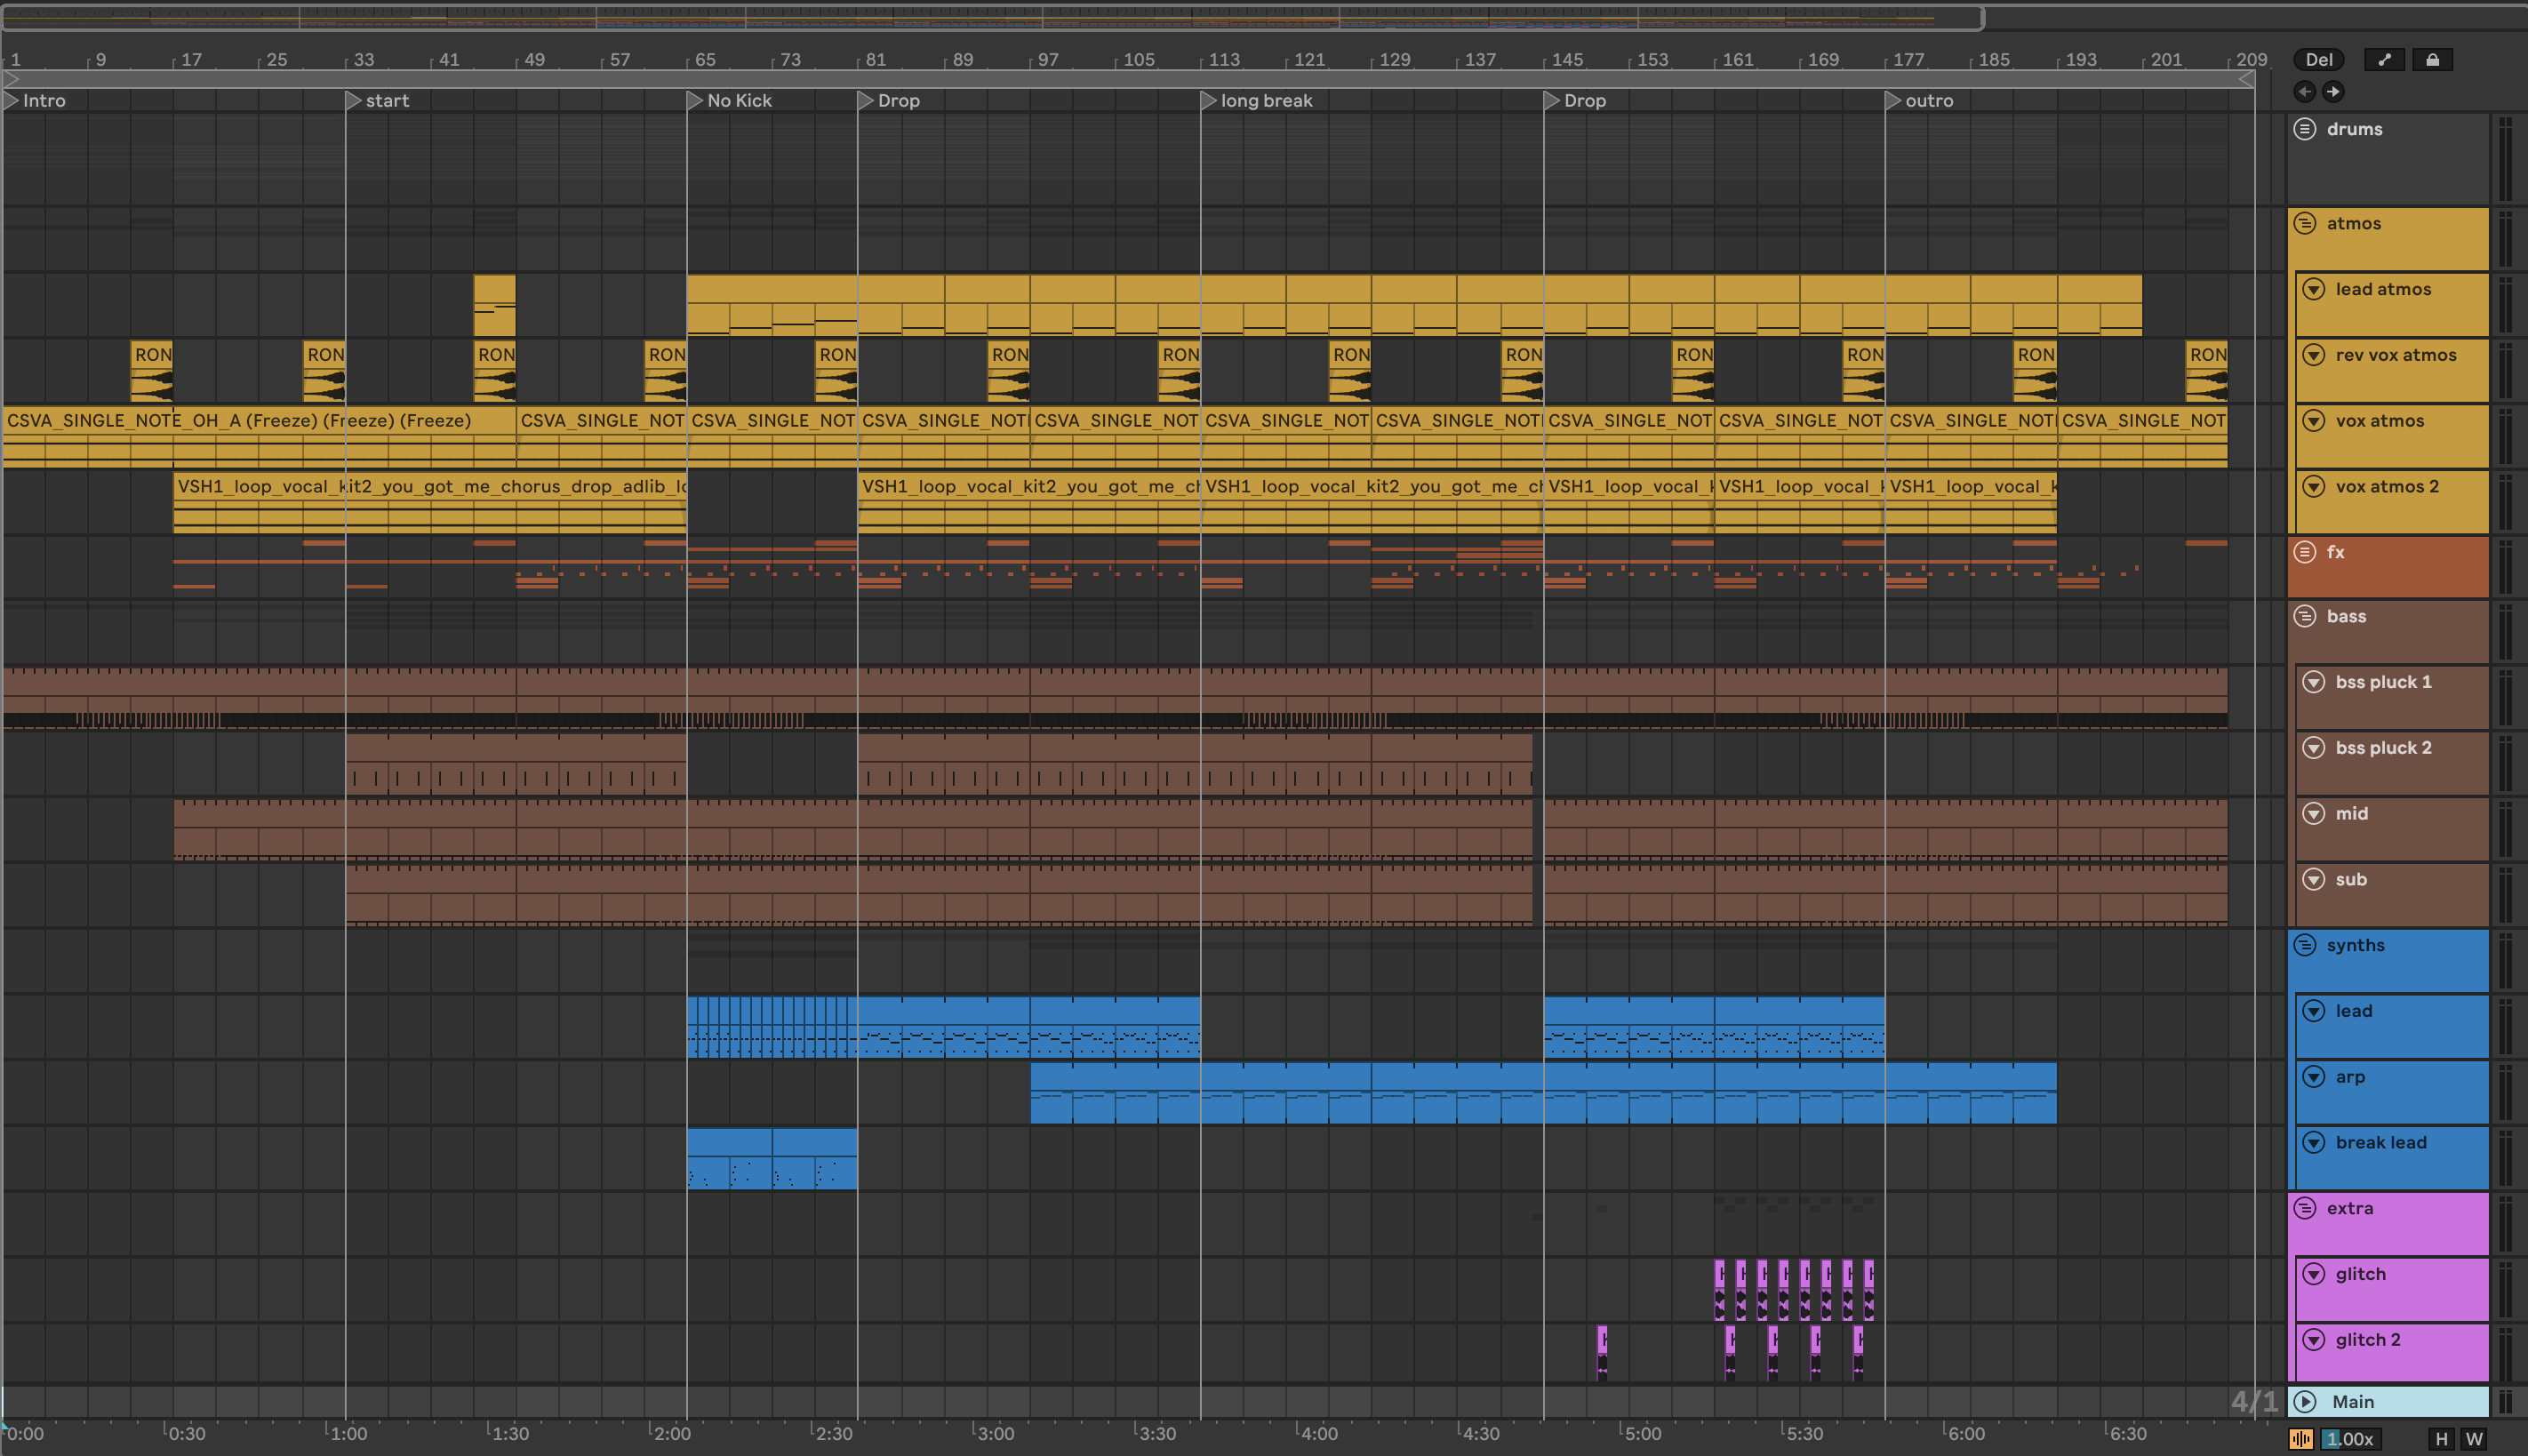Unfold the glitch 2 track

(2314, 1339)
